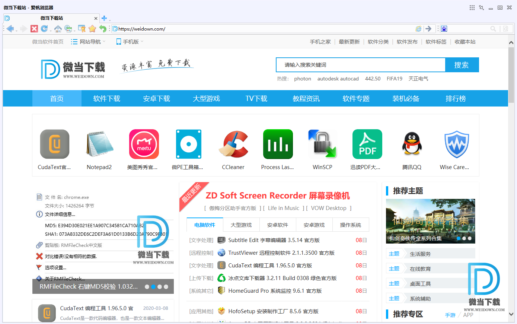Select the third dot on the 仙剑奇侠传 banner
Viewport: 517px width, 324px height.
pos(470,238)
